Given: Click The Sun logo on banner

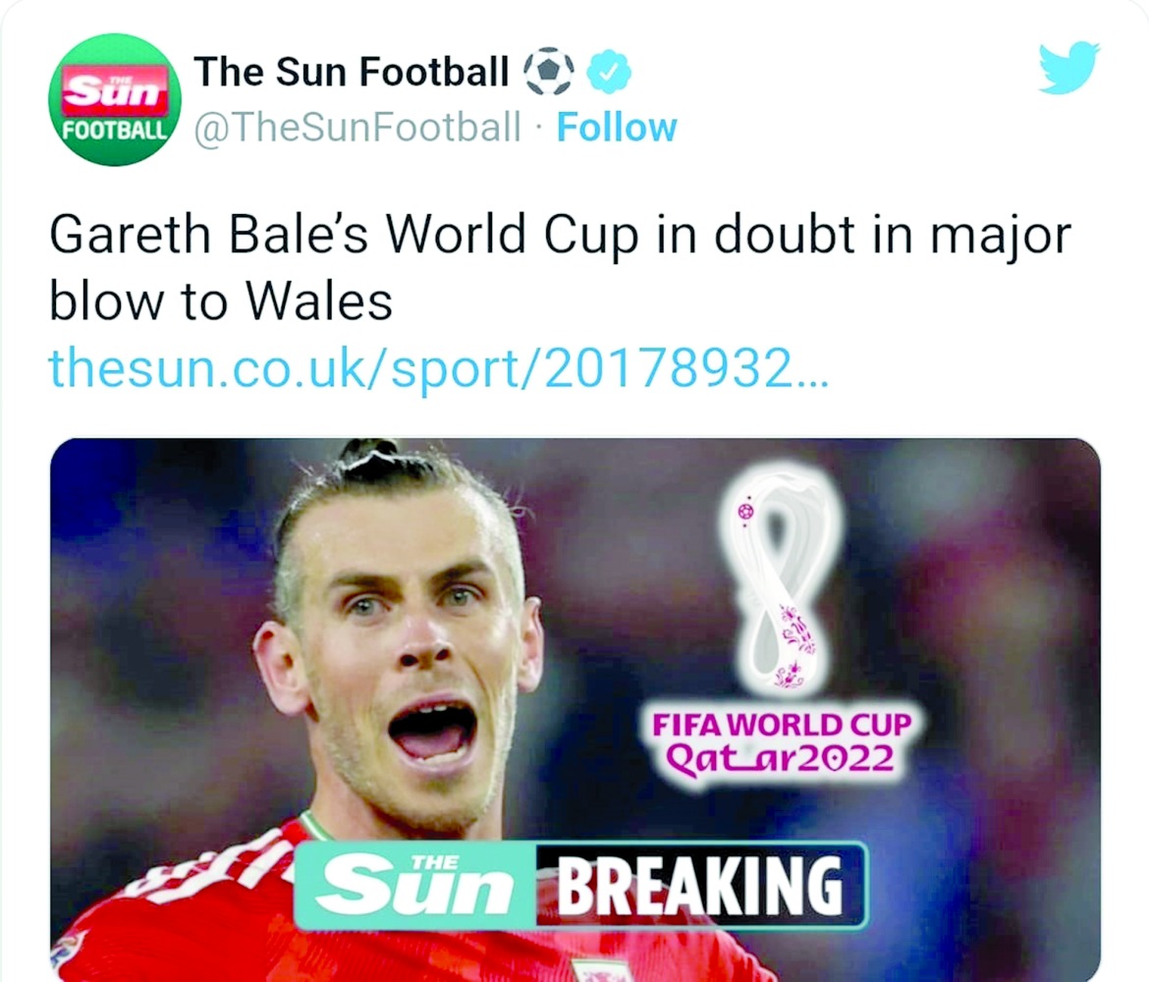Looking at the screenshot, I should 416,886.
